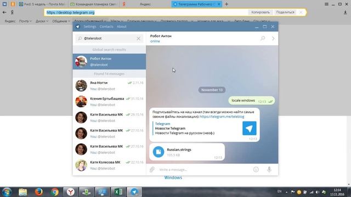Click Яна Ногти avatar thumbnail
Viewport: 351px width, 197px height.
point(81,85)
